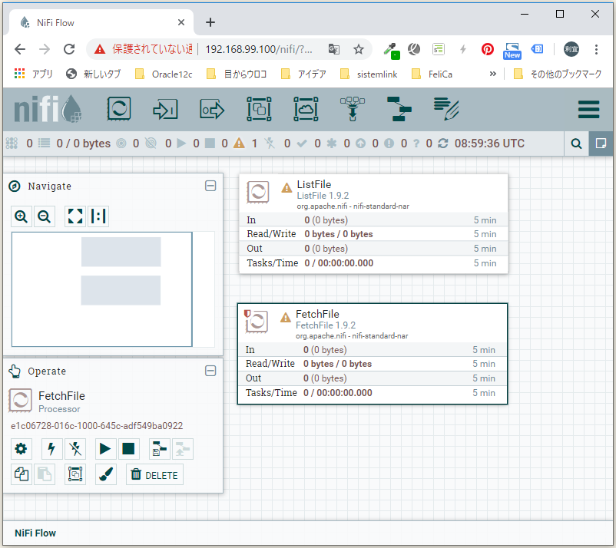This screenshot has width=616, height=548.
Task: Click ListFile Read/Write value text
Action: coord(338,234)
